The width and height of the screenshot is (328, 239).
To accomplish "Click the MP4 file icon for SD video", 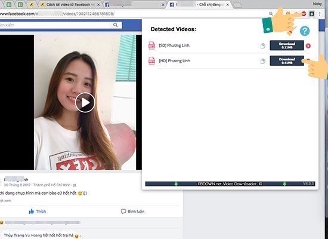I will pyautogui.click(x=151, y=45).
